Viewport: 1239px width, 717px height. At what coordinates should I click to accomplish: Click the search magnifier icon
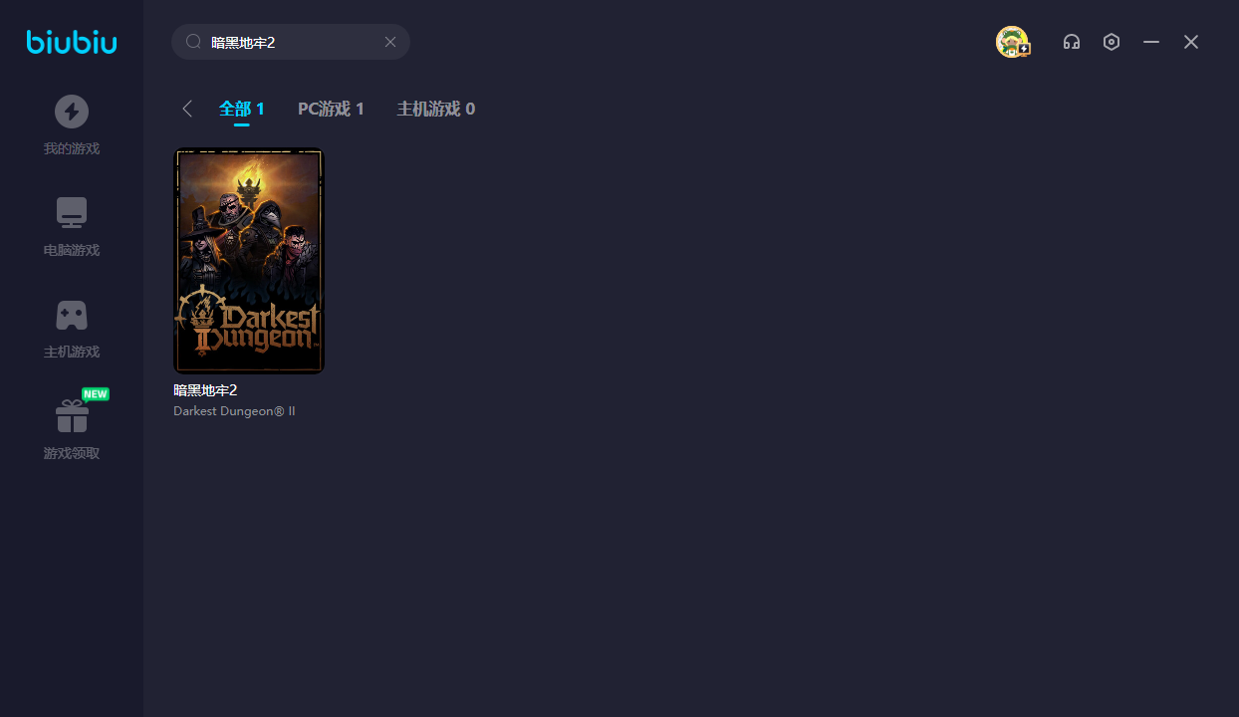click(x=194, y=42)
